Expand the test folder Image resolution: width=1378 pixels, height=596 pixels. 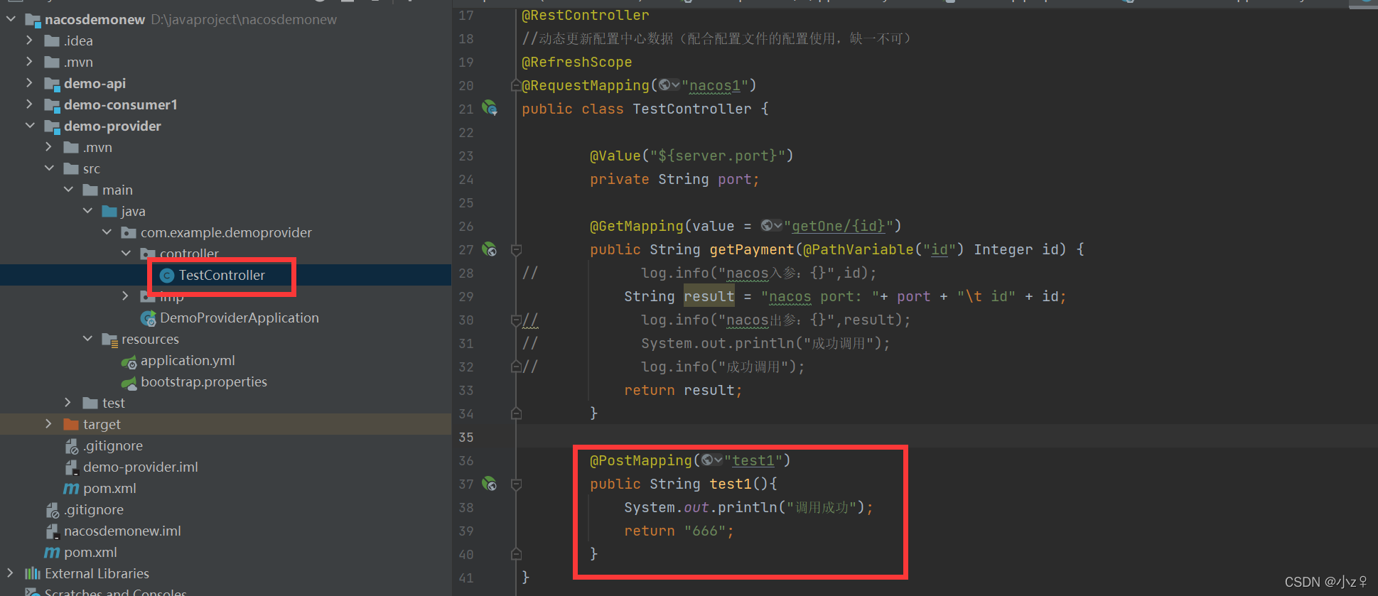pos(68,403)
